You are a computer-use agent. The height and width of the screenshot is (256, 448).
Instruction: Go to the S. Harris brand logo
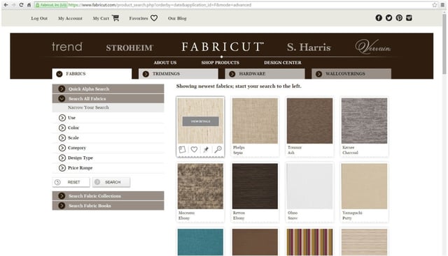(309, 47)
